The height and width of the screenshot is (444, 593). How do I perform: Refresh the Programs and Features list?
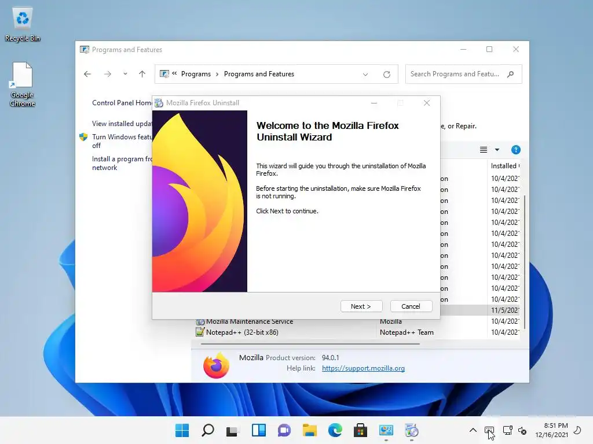click(x=386, y=75)
